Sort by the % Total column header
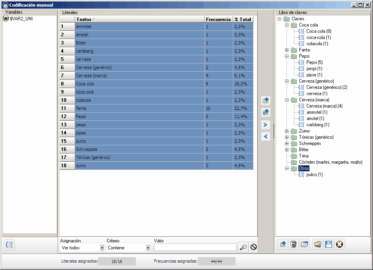 [x=243, y=19]
